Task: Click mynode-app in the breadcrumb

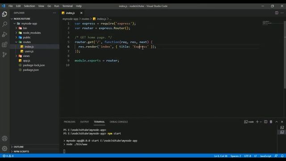Action: click(x=70, y=19)
